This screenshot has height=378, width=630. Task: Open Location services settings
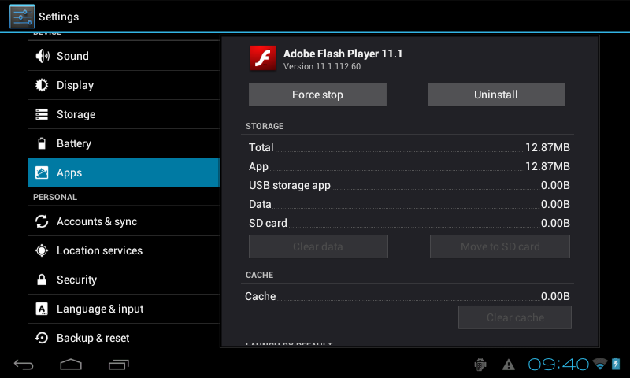(x=124, y=250)
